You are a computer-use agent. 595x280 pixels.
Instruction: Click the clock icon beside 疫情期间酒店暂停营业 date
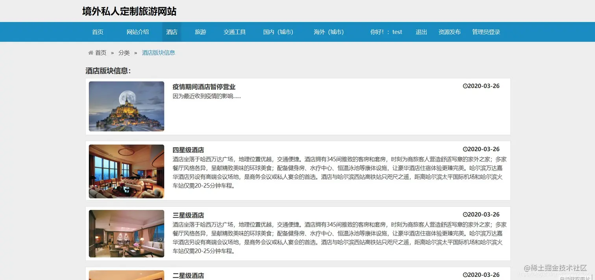click(x=465, y=86)
